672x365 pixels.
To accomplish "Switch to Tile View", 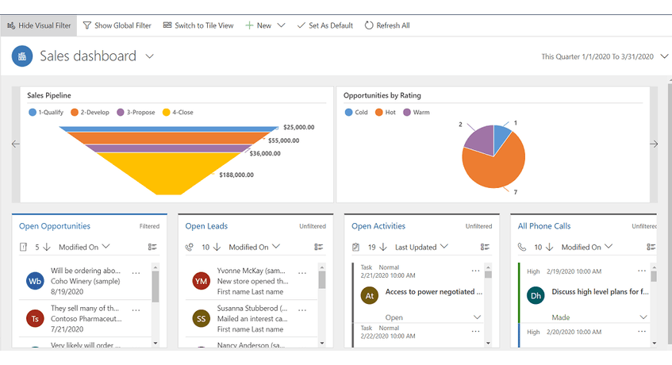I will 198,25.
